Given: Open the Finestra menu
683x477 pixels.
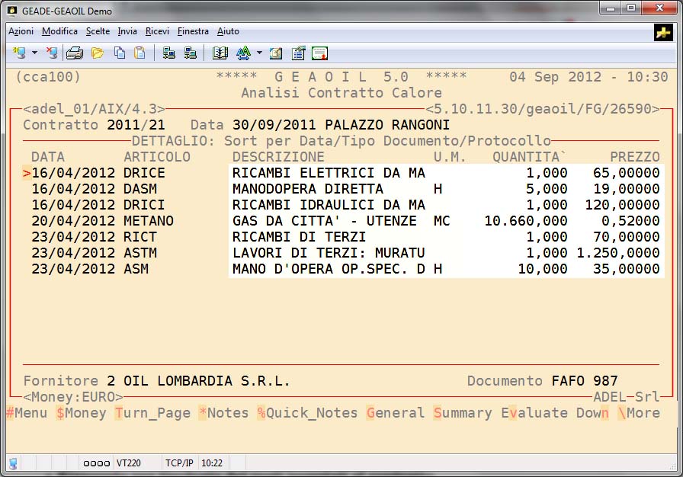Looking at the screenshot, I should click(193, 31).
